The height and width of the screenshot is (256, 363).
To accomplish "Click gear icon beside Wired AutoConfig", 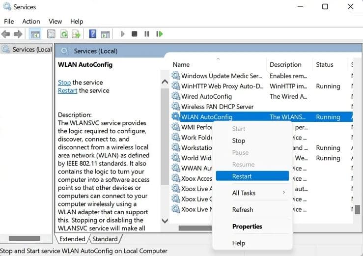I will (176, 96).
